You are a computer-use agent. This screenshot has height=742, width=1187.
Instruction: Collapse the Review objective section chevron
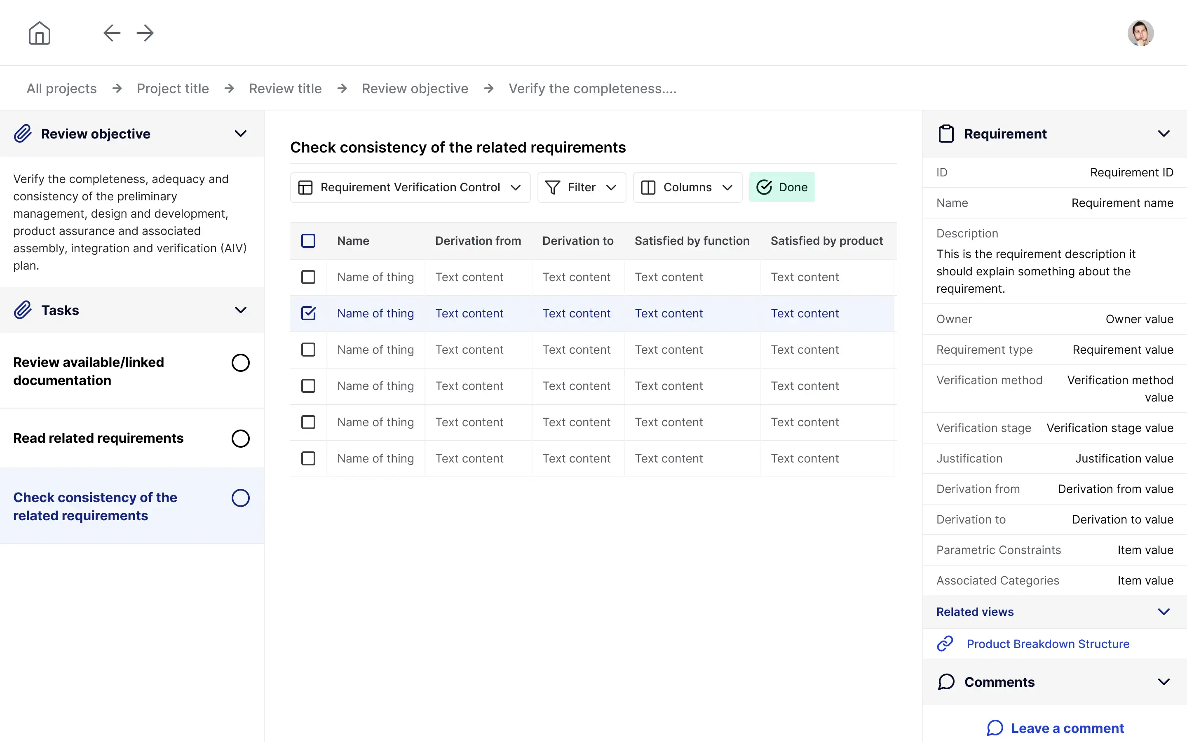coord(240,134)
